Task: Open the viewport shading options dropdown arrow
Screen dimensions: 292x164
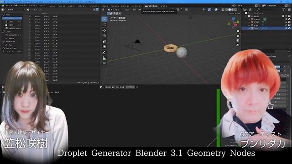Action: point(238,10)
